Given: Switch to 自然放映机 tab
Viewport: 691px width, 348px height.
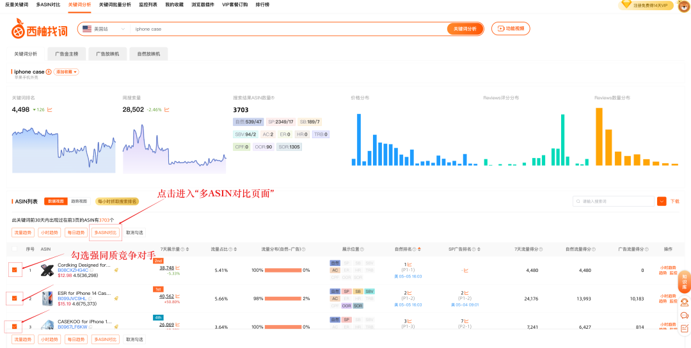Looking at the screenshot, I should point(148,54).
